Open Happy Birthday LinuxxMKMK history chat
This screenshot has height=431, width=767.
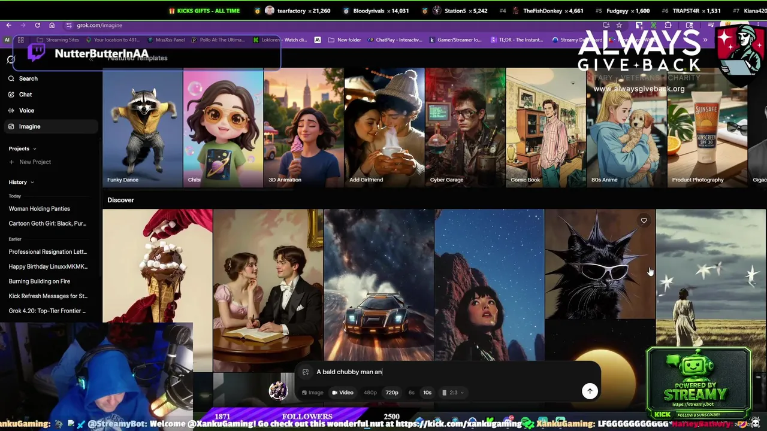pyautogui.click(x=49, y=266)
